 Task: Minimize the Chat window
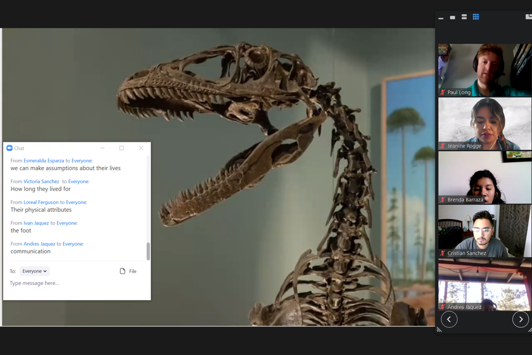[102, 148]
